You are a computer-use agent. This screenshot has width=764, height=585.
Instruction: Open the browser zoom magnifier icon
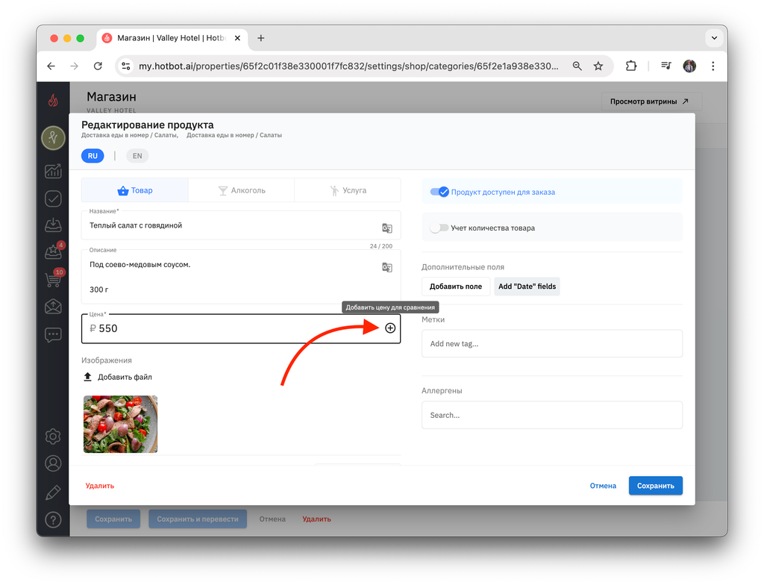[x=577, y=66]
